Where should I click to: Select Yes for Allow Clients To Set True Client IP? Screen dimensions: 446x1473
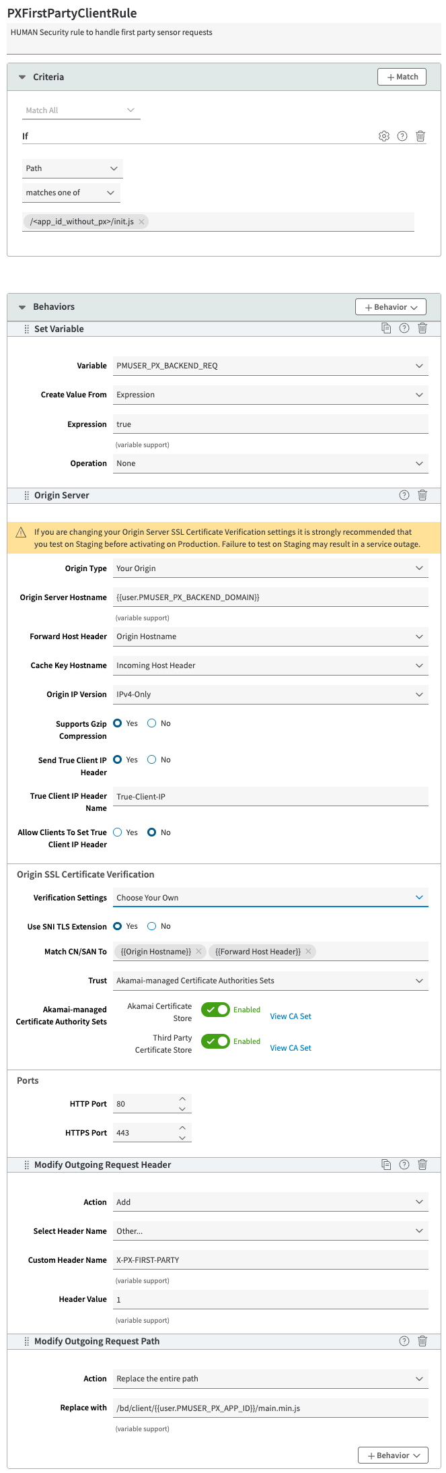(118, 832)
